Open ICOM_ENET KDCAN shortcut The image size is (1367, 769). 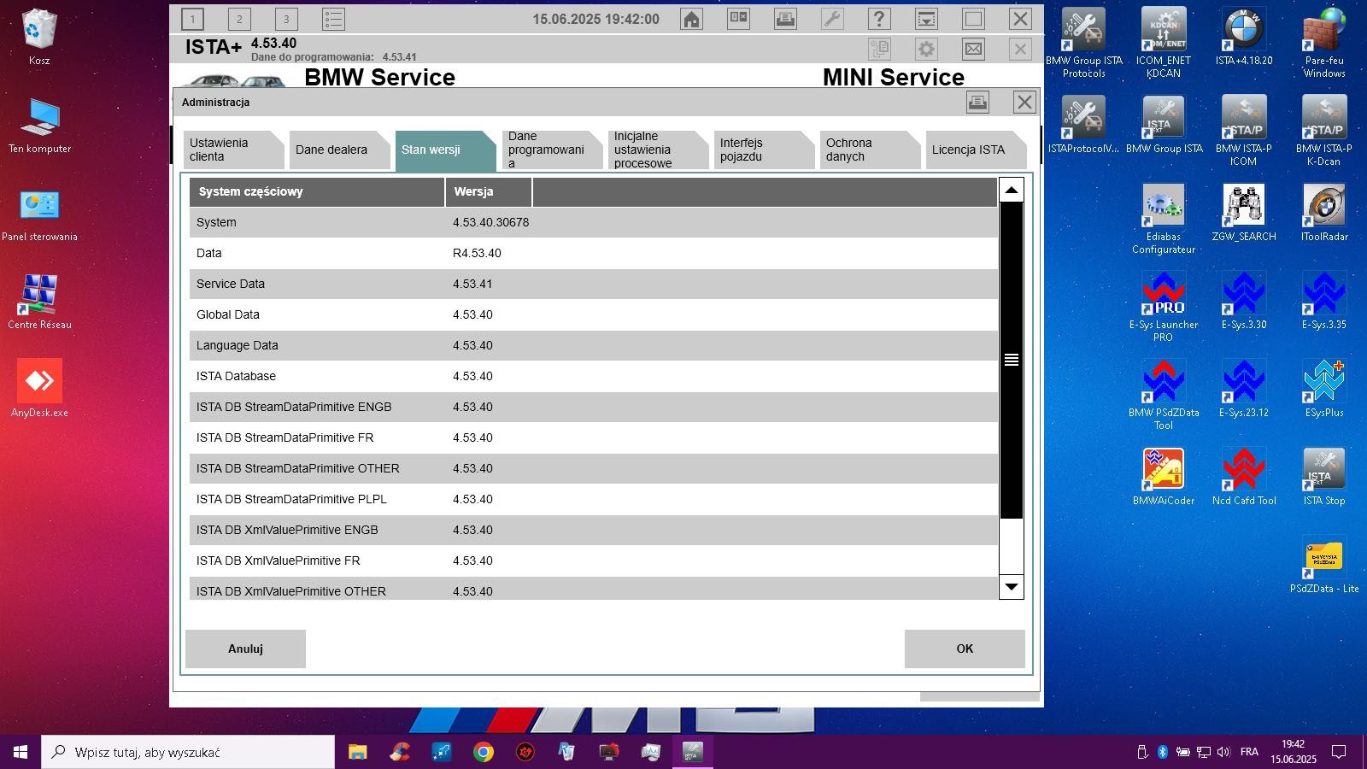pos(1163,43)
